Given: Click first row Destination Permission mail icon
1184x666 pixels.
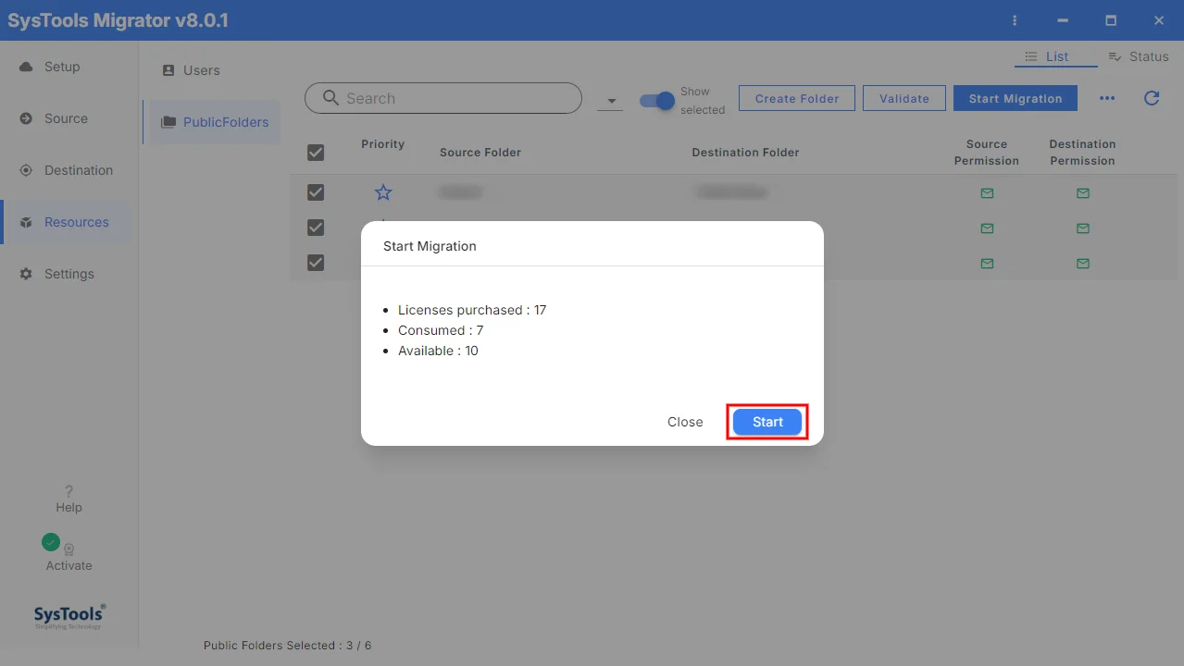Looking at the screenshot, I should (1083, 193).
